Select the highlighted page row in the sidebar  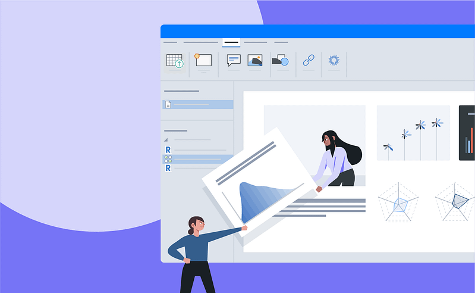(198, 104)
